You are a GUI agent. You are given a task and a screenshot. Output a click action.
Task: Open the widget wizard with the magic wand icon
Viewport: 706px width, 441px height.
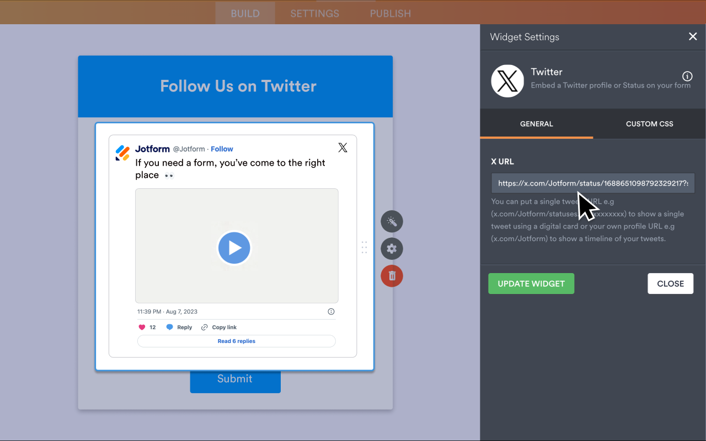point(392,221)
